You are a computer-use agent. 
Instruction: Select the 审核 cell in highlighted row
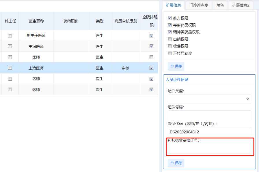(x=126, y=68)
